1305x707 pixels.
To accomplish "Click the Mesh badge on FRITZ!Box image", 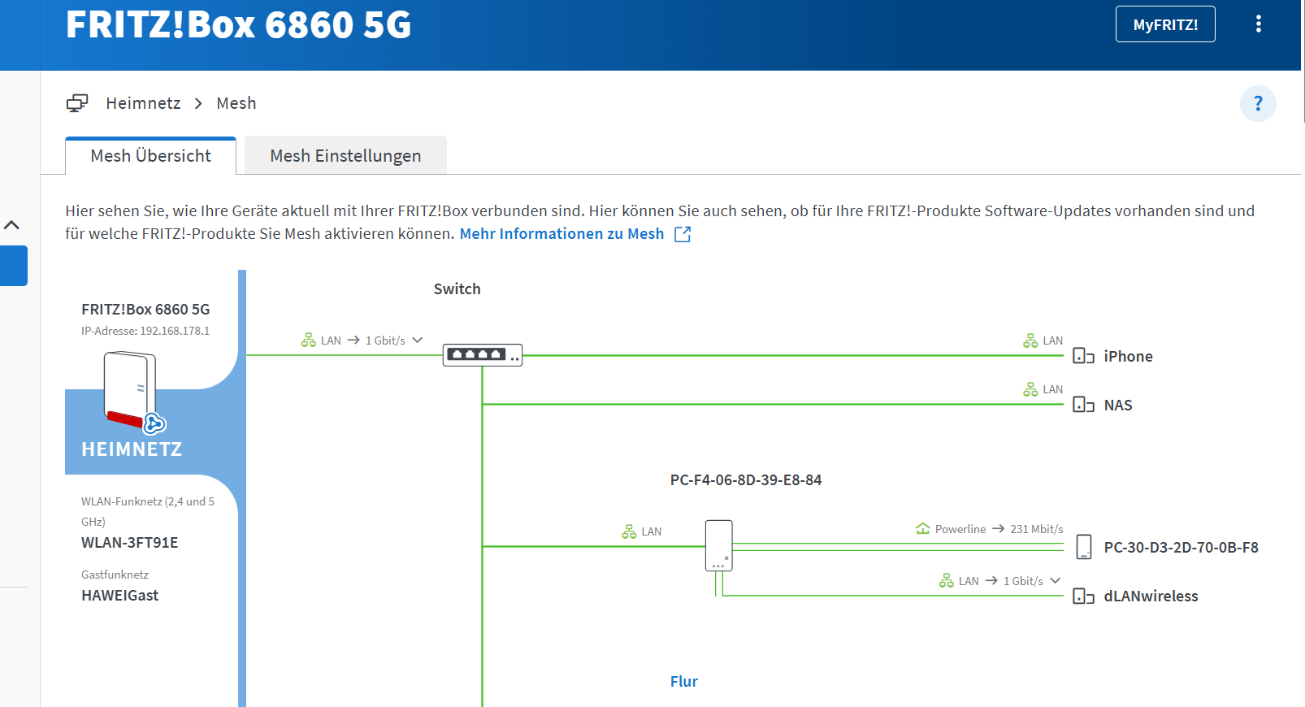I will 154,423.
